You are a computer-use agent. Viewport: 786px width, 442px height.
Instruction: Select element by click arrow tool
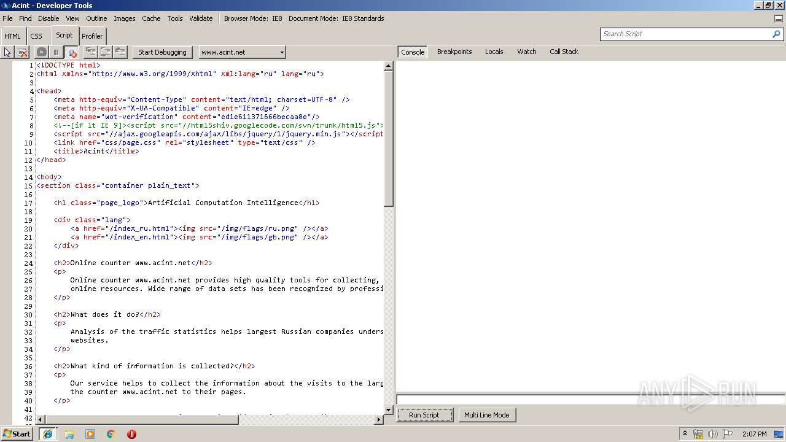point(7,52)
